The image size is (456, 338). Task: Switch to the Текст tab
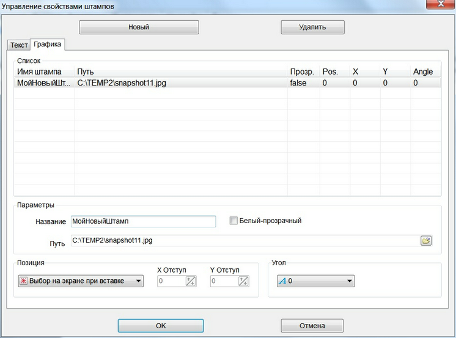pos(19,45)
